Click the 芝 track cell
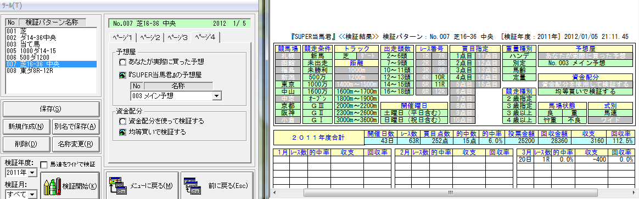The image size is (639, 199). tap(346, 56)
